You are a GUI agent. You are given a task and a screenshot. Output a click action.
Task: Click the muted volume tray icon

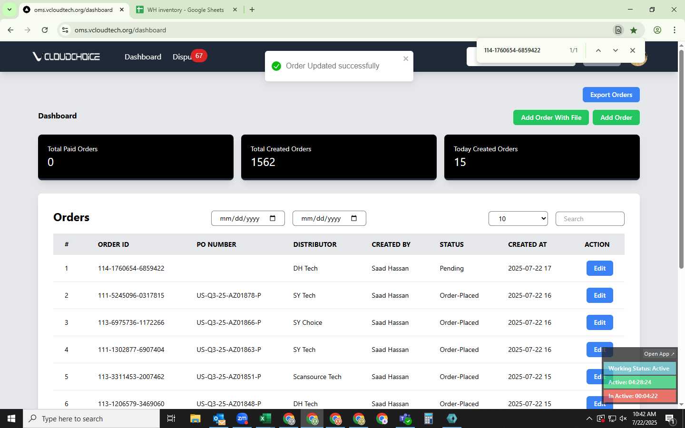click(623, 418)
